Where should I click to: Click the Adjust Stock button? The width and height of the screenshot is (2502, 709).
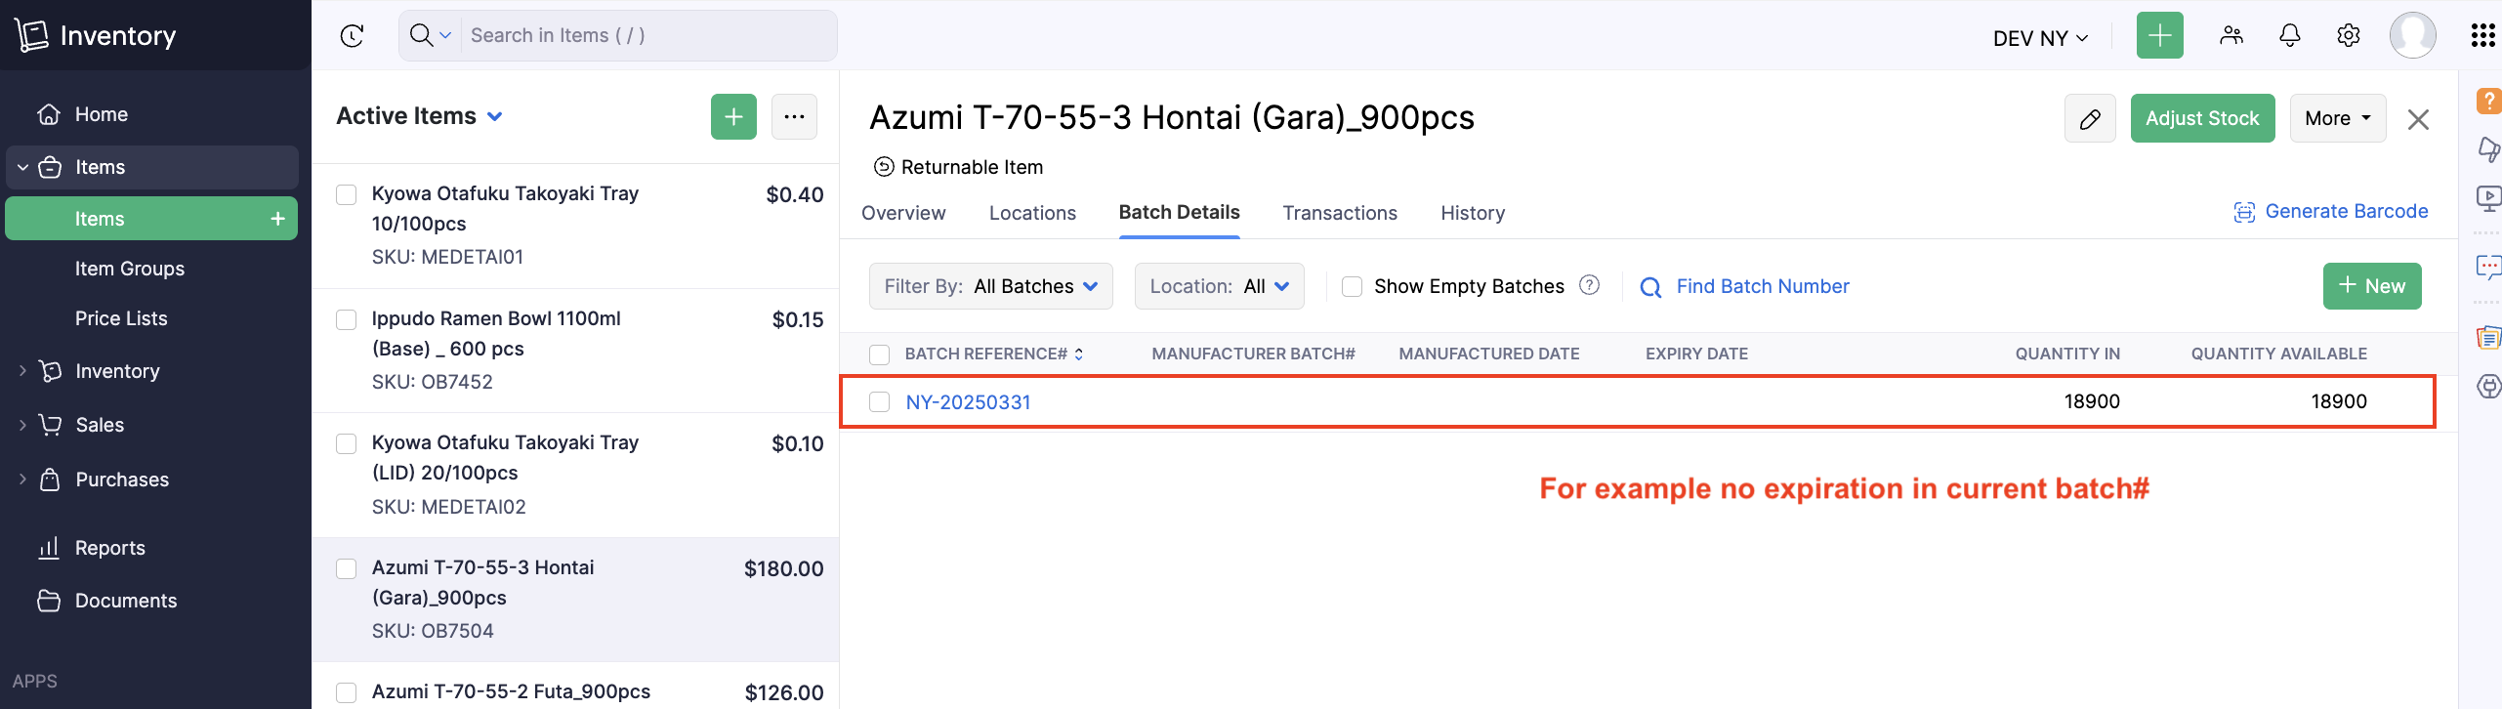pyautogui.click(x=2201, y=119)
